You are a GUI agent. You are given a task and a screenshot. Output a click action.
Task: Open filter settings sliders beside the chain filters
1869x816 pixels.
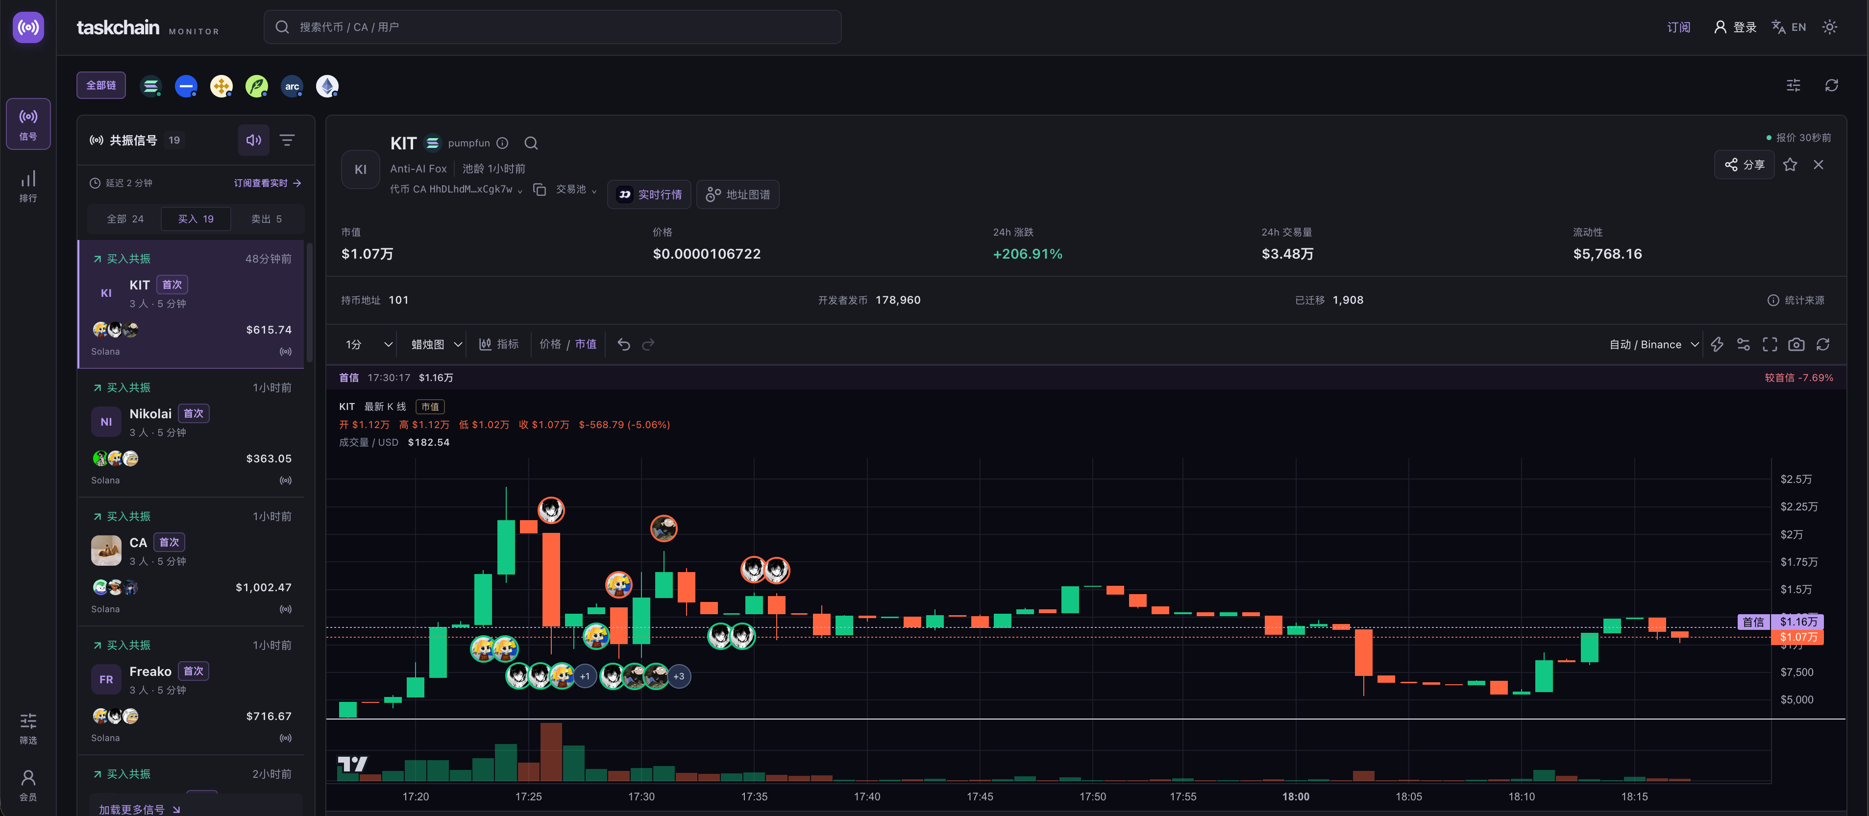[x=1793, y=86]
